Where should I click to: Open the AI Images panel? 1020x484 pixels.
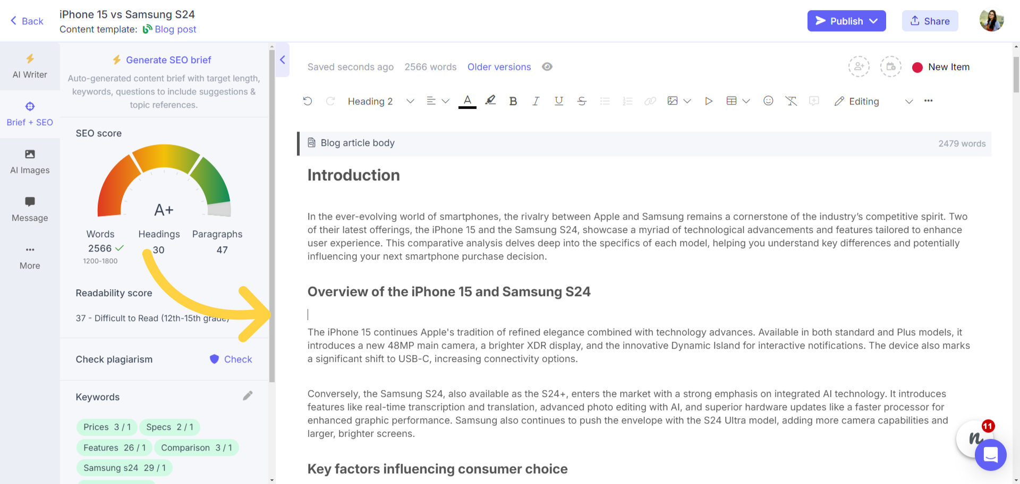coord(30,162)
